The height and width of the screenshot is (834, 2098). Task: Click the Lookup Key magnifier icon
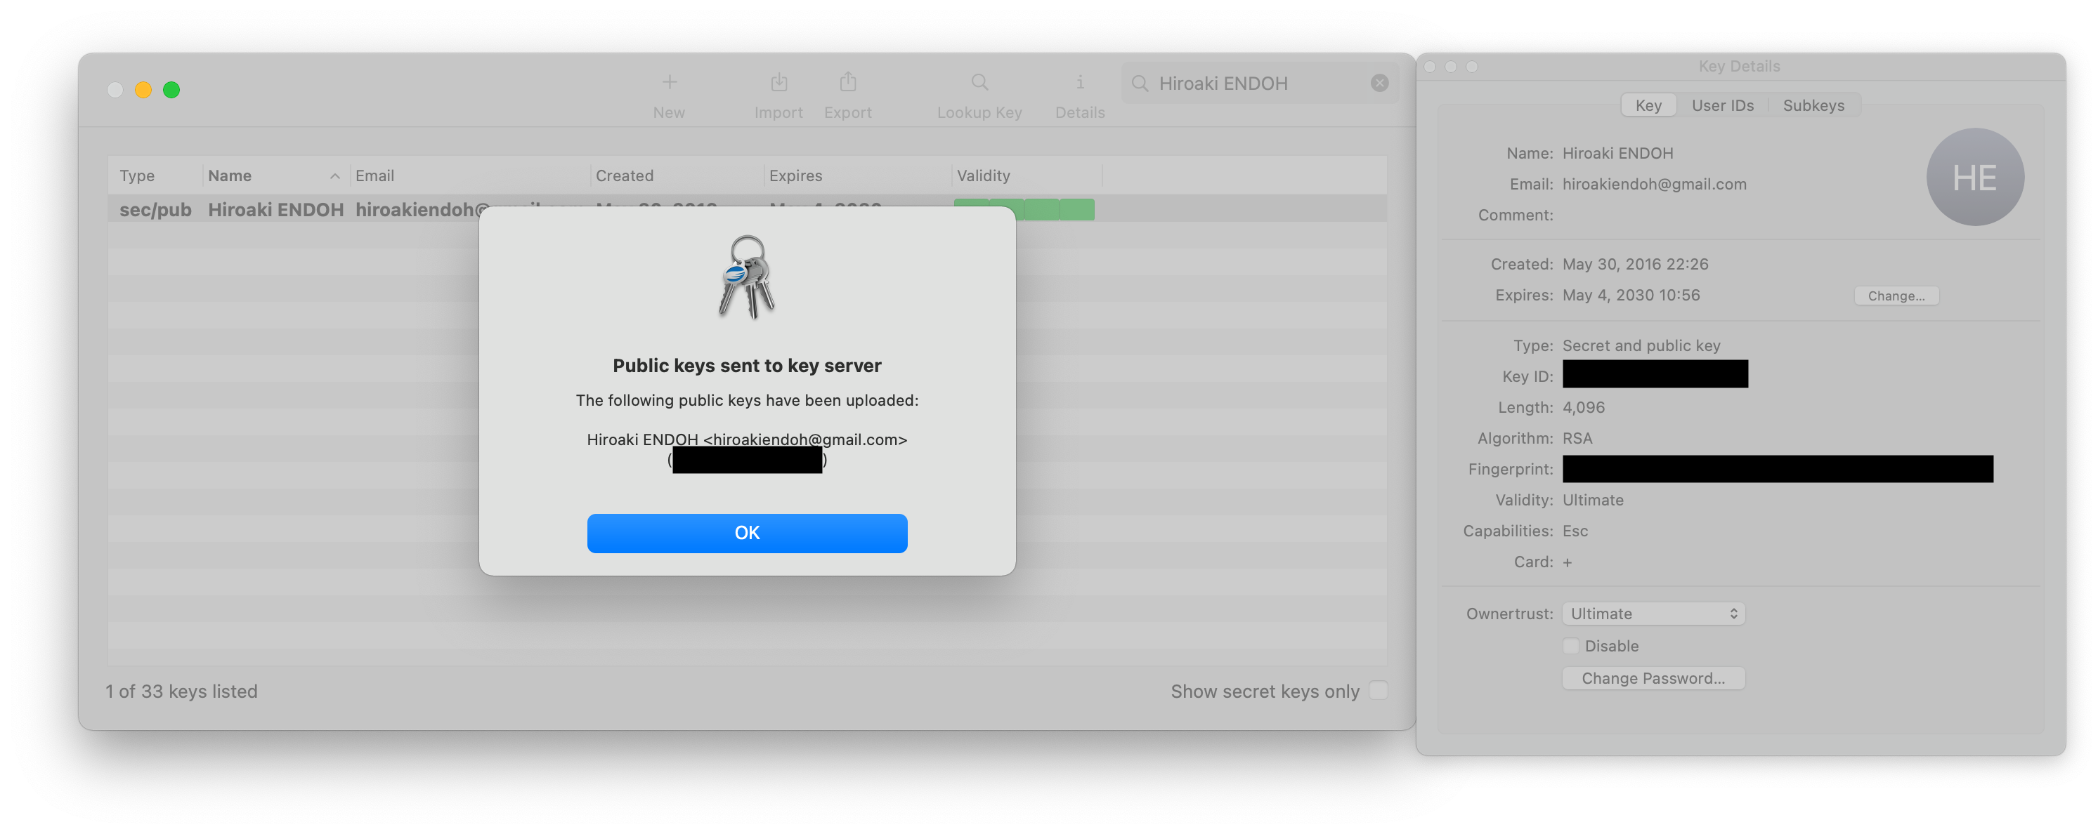pos(979,82)
